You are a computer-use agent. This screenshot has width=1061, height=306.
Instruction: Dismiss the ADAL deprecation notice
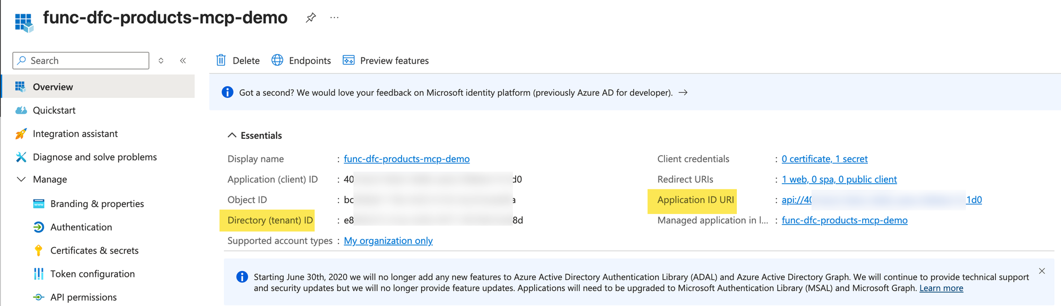tap(1042, 271)
